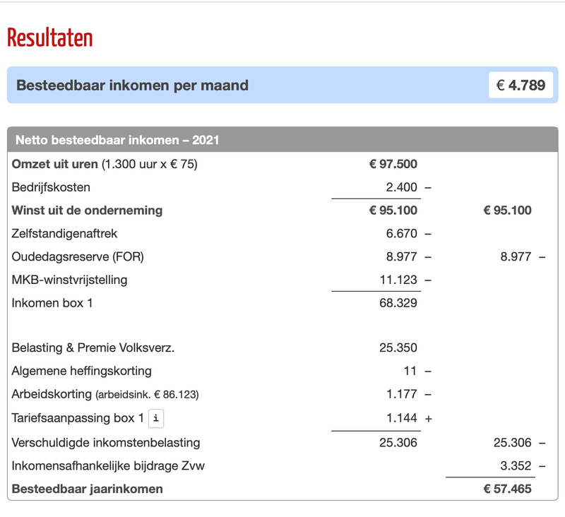
Task: Select the Verschuldigde inkomstenbelasting label
Action: tap(105, 443)
